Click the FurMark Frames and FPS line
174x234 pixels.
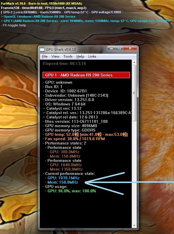44,8
